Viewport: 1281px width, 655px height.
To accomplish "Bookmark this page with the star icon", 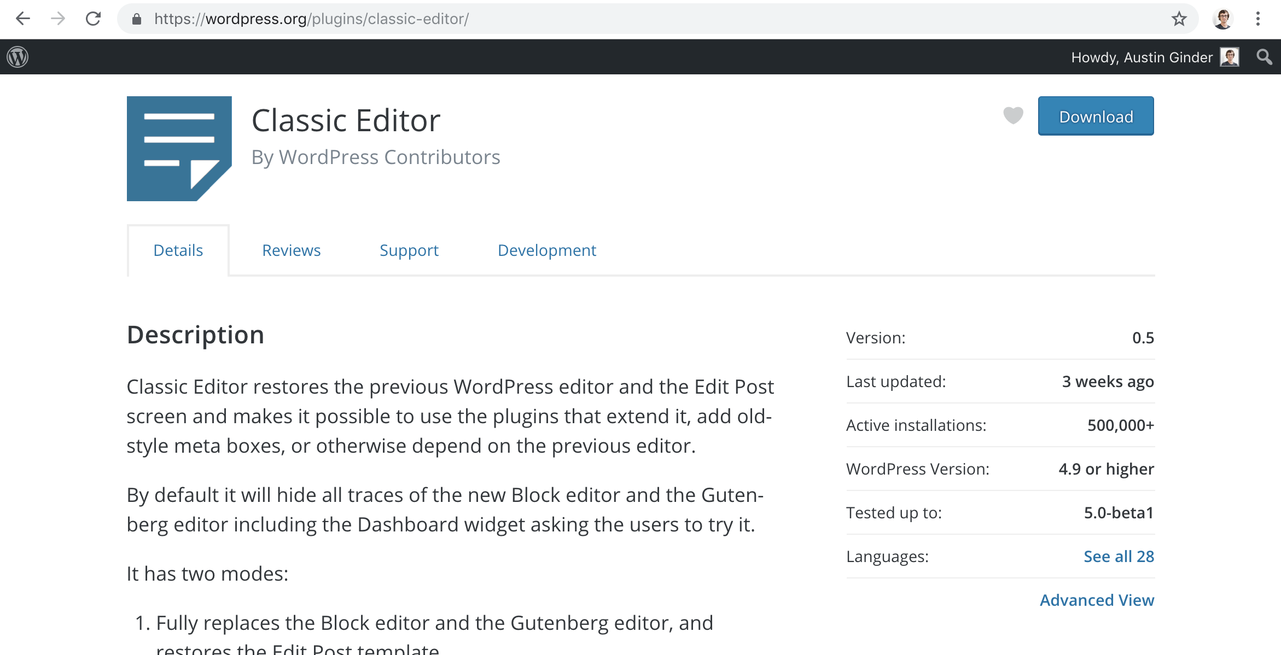I will [x=1179, y=19].
